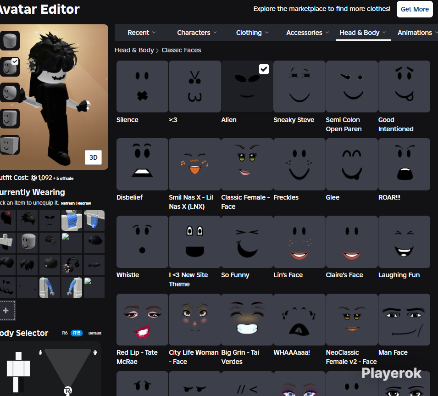Equip the Red Lip Tate McRae face
The width and height of the screenshot is (438, 396).
point(142,319)
